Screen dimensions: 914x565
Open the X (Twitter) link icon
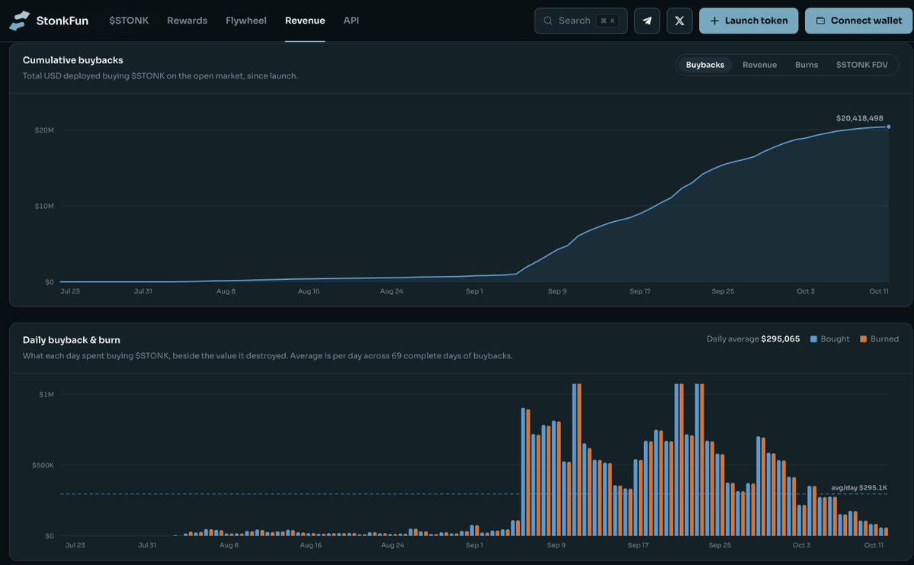[680, 21]
